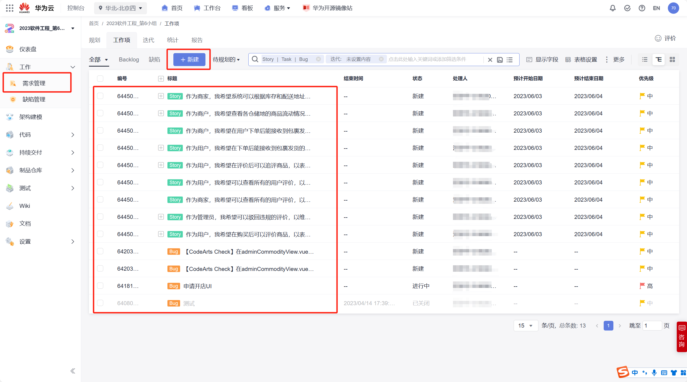Open the red 咨询 consultation widget
Image resolution: width=687 pixels, height=382 pixels.
(682, 336)
